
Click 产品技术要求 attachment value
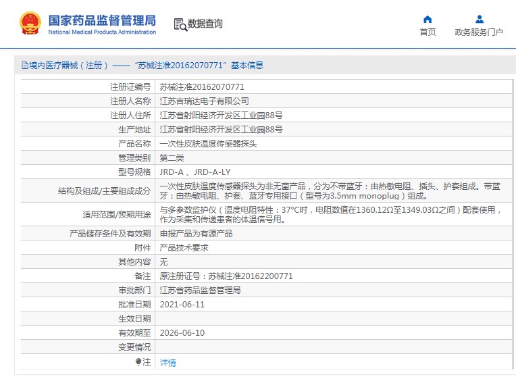tap(184, 248)
